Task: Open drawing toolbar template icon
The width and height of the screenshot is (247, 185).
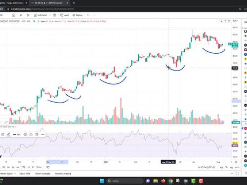Action: [3, 134]
